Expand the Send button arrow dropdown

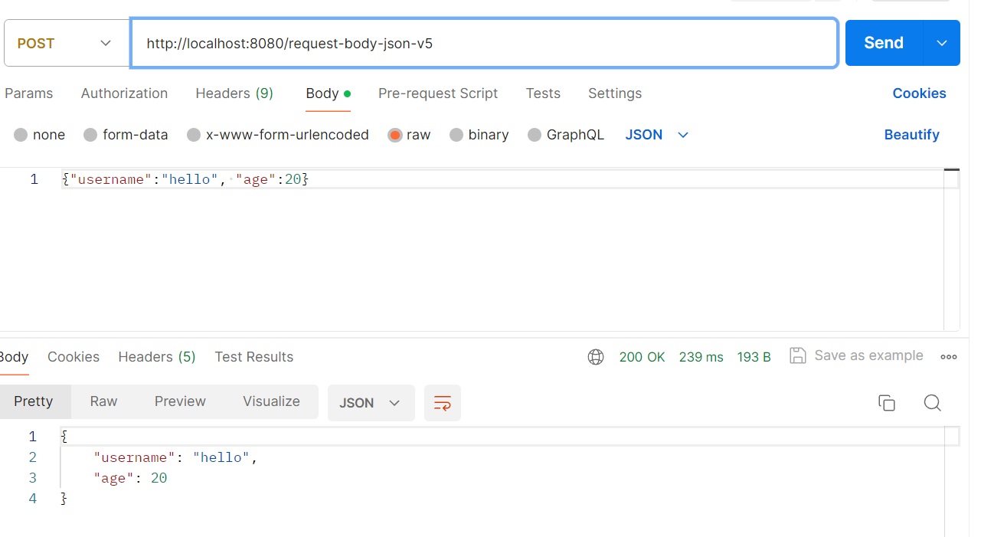942,43
